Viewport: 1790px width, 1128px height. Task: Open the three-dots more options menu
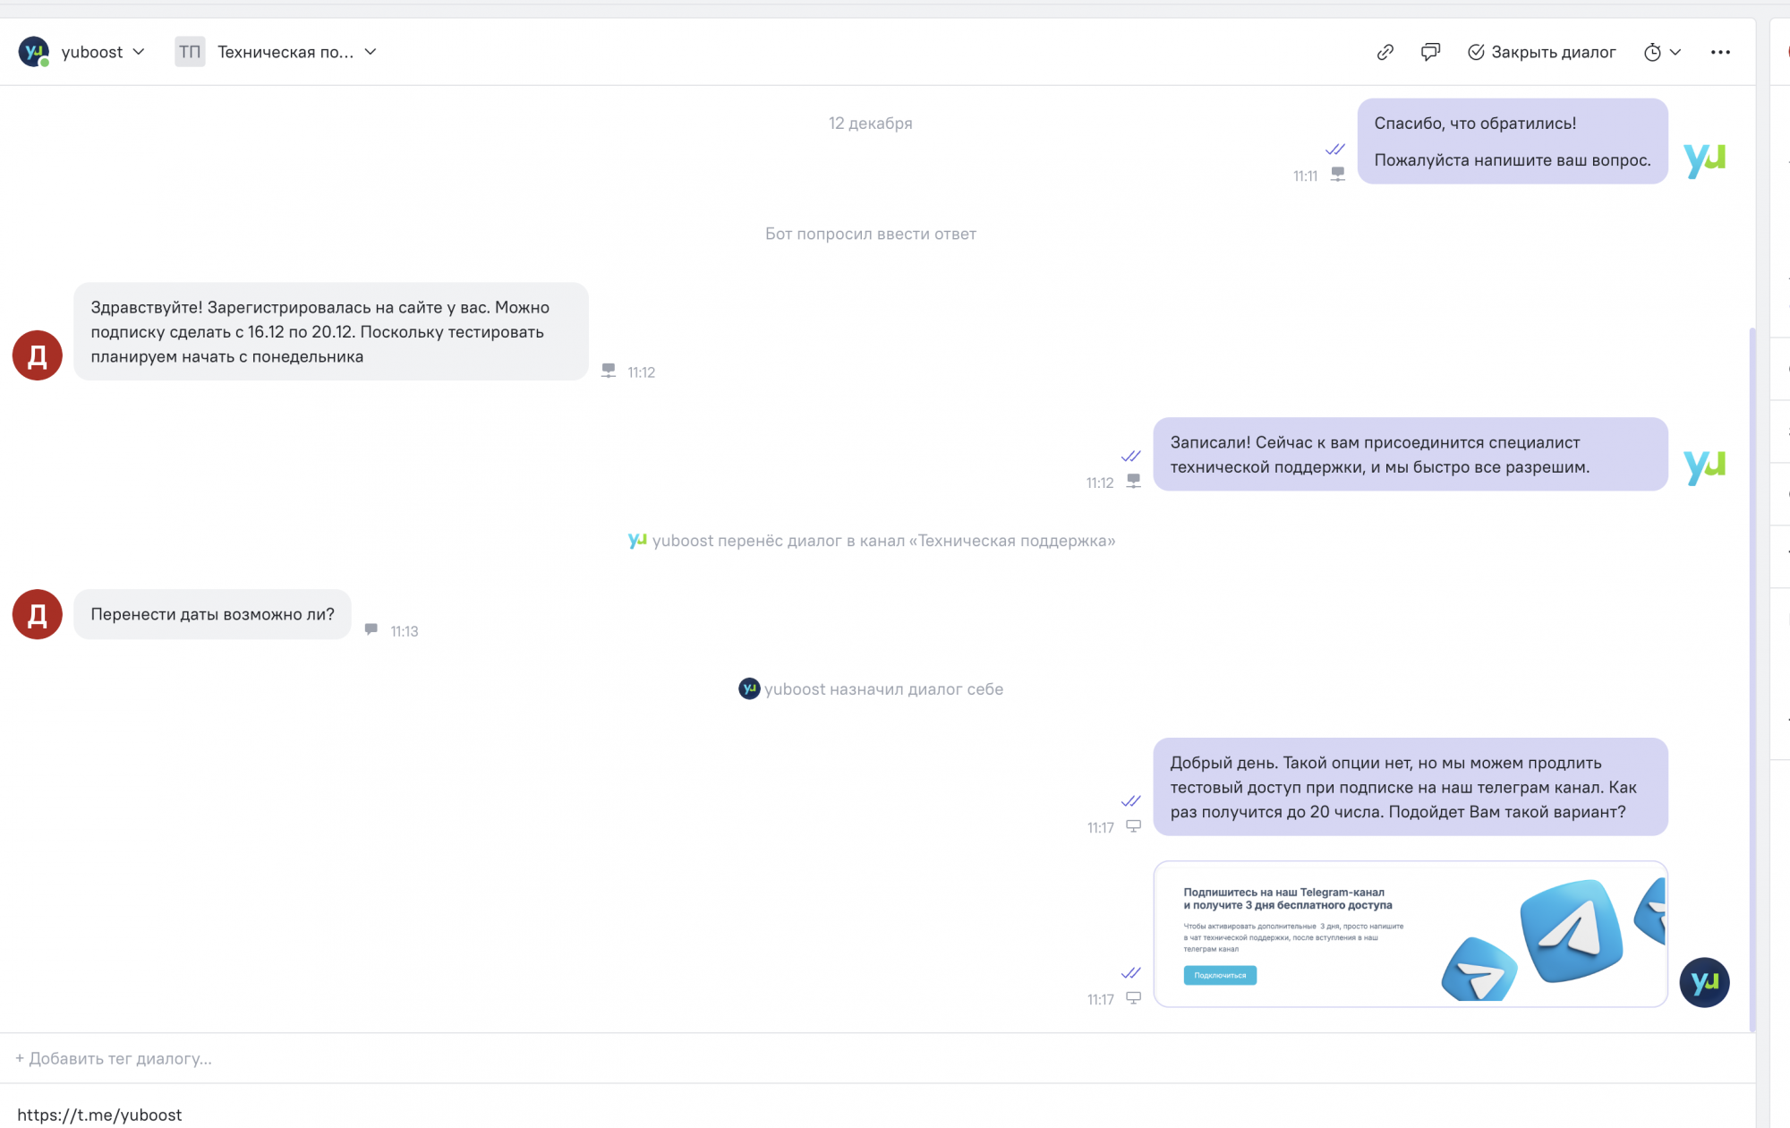1720,52
